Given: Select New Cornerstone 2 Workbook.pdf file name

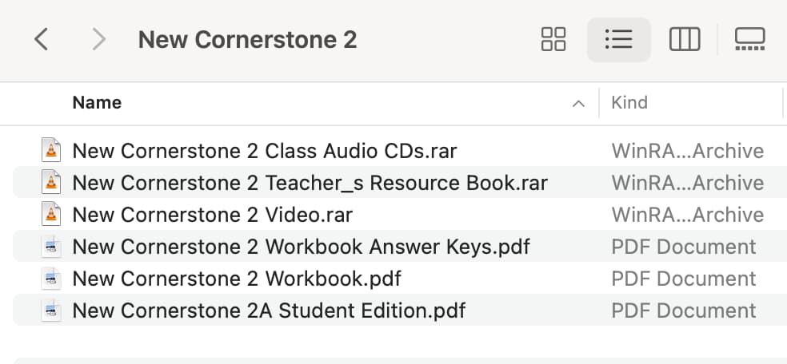Looking at the screenshot, I should point(237,279).
